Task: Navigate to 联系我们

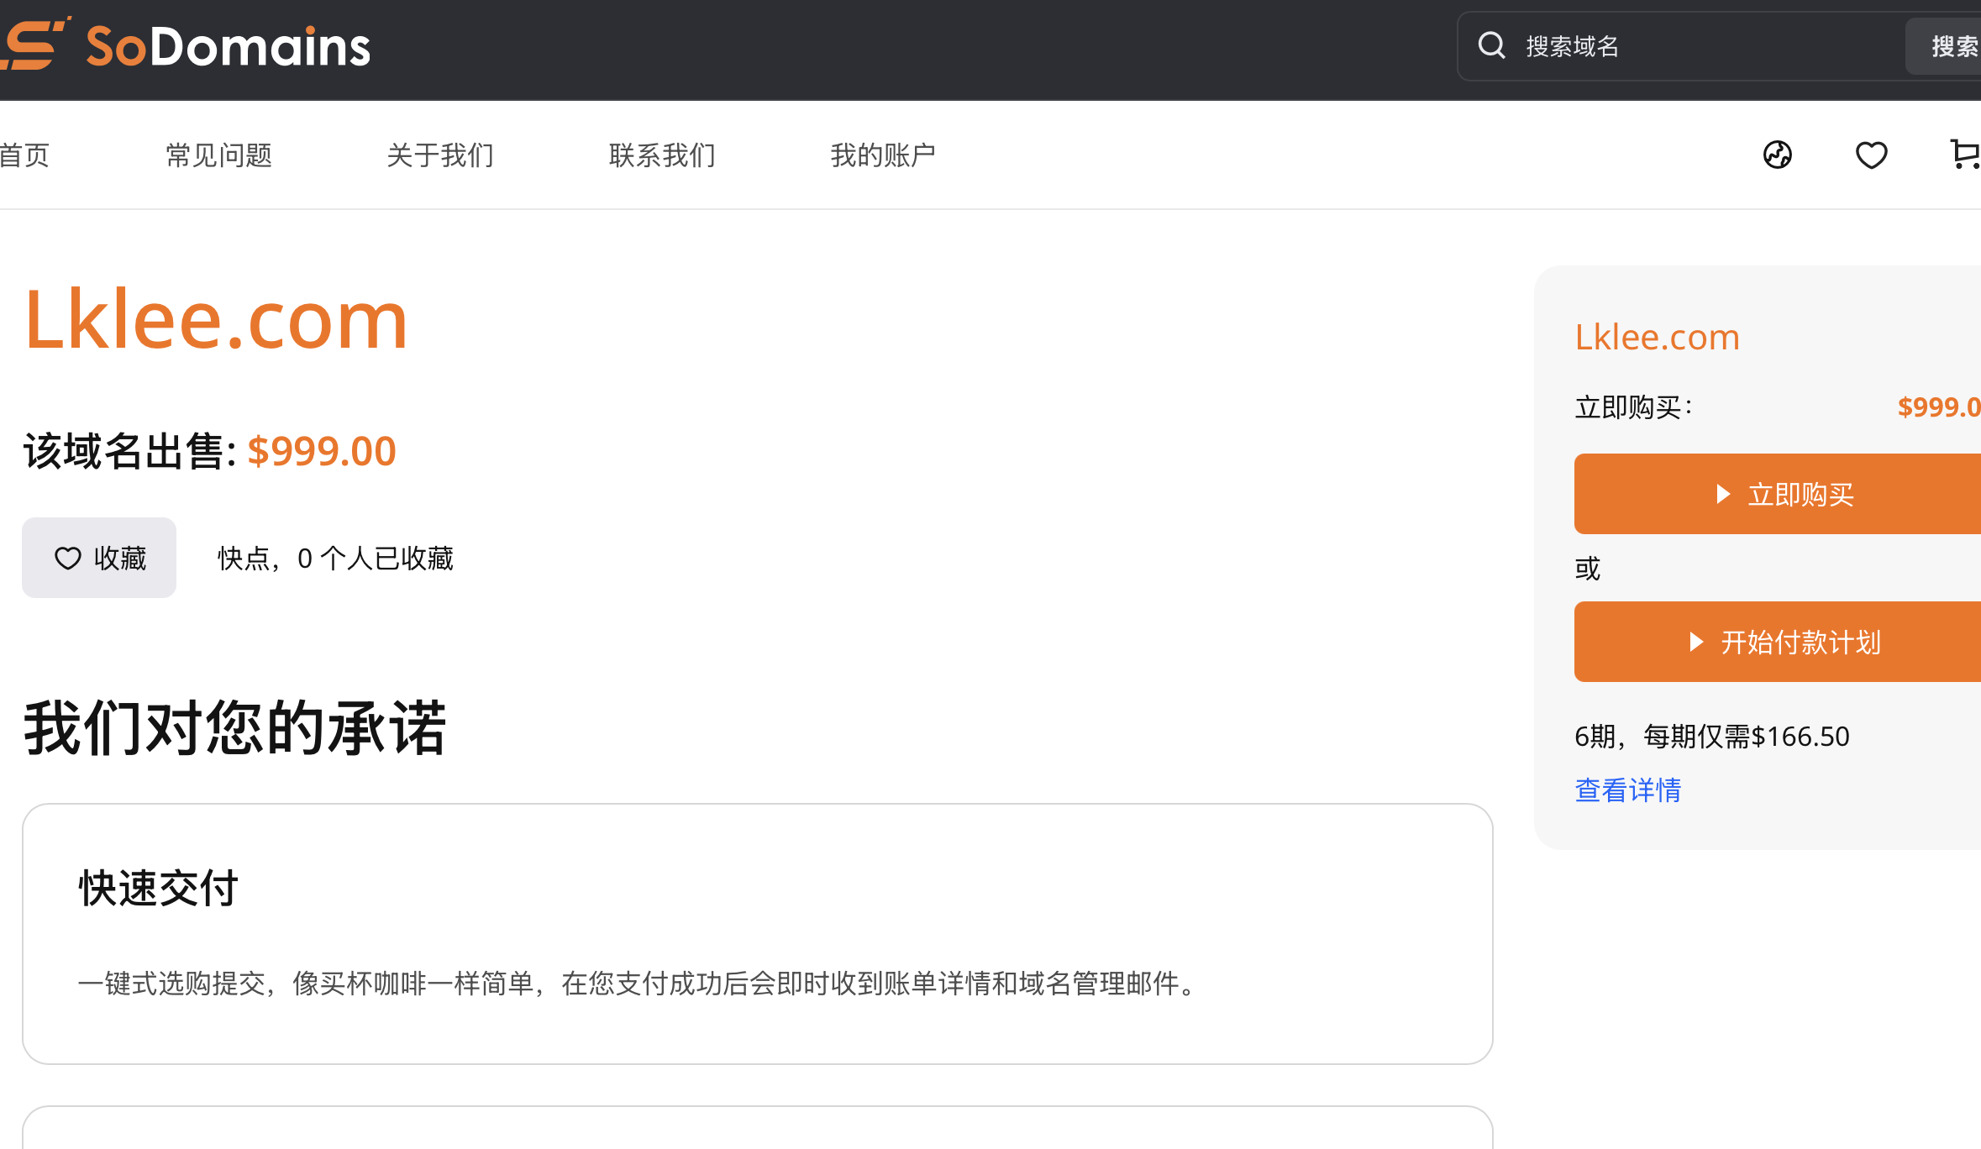Action: 661,155
